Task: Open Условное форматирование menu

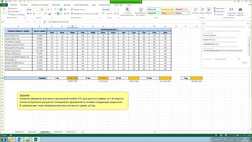Action: pyautogui.click(x=127, y=12)
